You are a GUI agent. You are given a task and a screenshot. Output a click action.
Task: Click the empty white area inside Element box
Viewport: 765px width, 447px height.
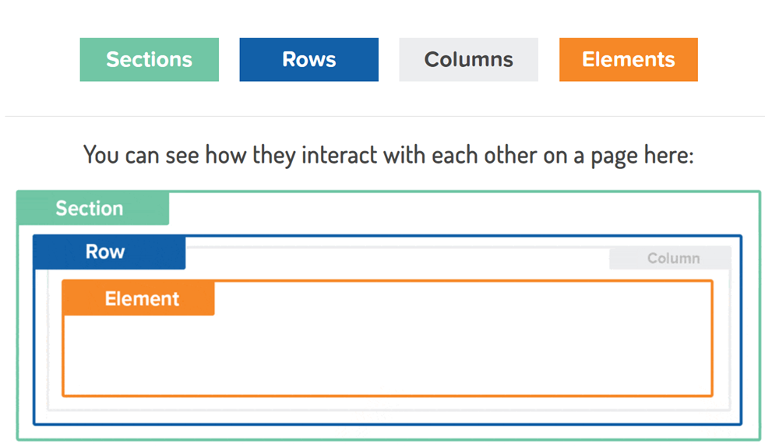(x=388, y=356)
